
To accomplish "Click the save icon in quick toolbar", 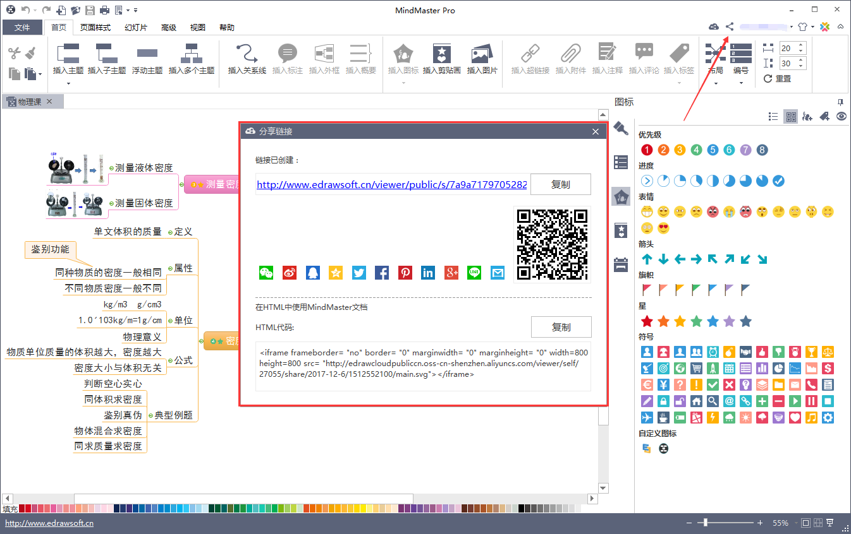I will (x=90, y=10).
